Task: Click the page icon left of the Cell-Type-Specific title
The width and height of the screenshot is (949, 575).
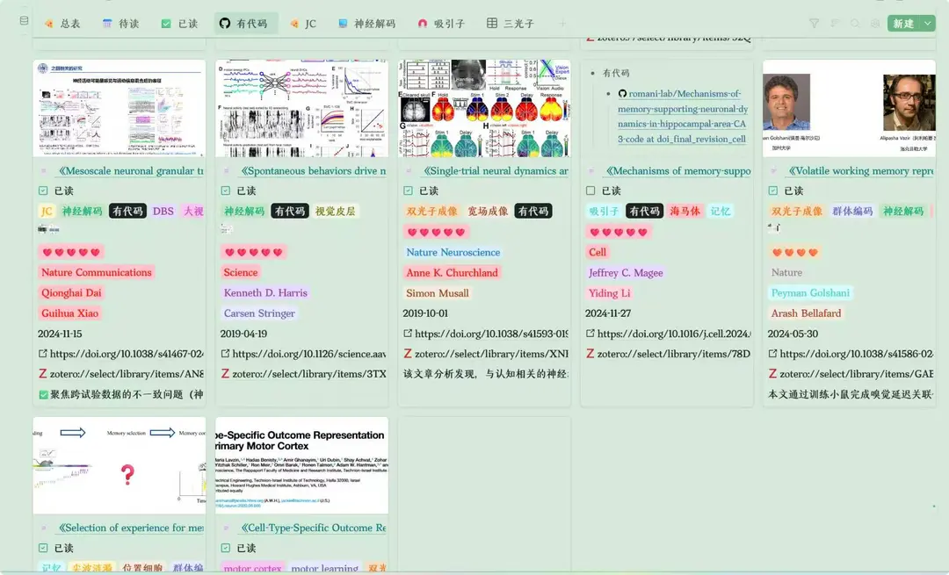Action: tap(227, 528)
